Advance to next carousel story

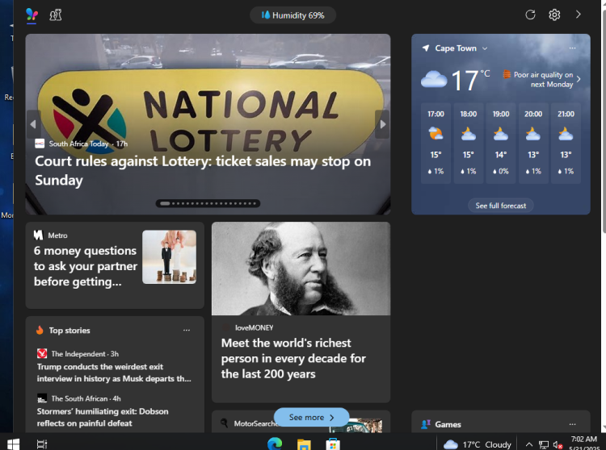click(x=382, y=124)
